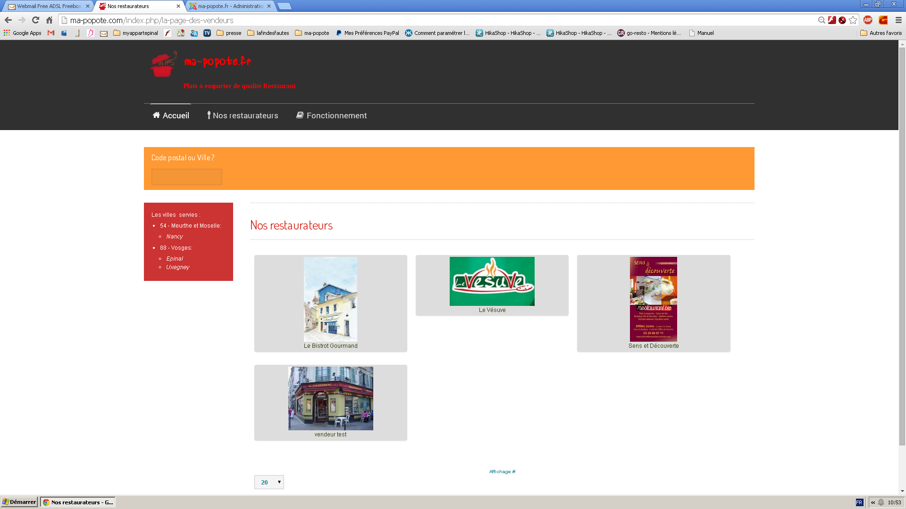Open the Chrome hamburger menu
This screenshot has width=906, height=509.
click(x=898, y=20)
